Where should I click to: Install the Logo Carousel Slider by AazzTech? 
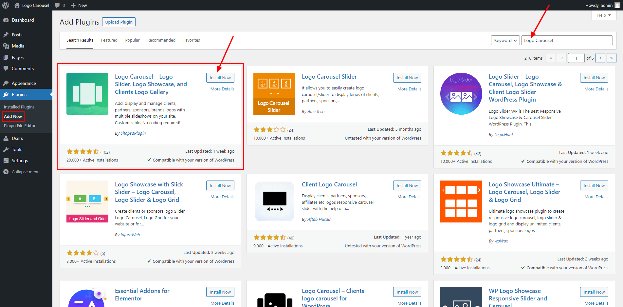(407, 78)
